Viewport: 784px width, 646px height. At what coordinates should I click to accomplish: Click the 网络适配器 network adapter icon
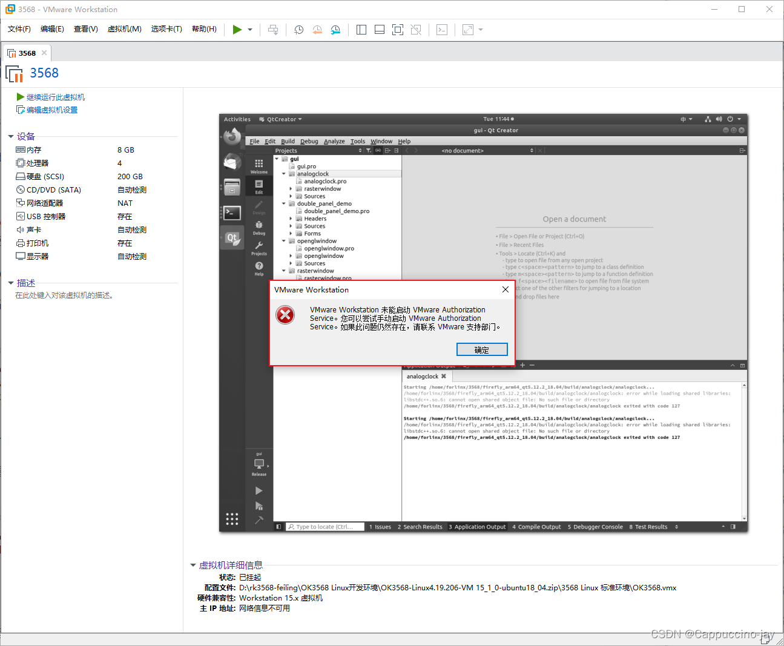point(21,203)
